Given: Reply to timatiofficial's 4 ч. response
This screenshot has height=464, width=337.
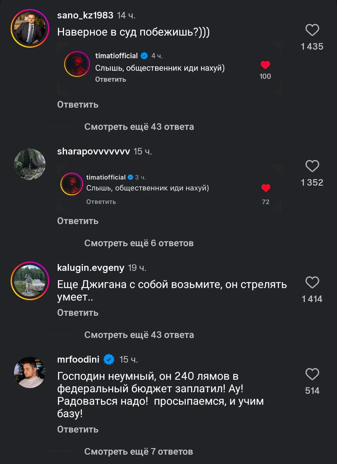Looking at the screenshot, I should (x=110, y=79).
